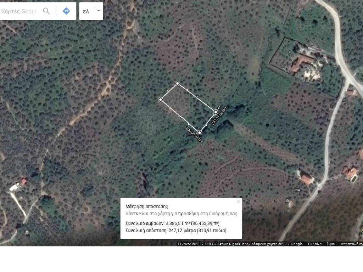363x272 pixels.
Task: Focus the Χάρτες Google search field
Action: click(19, 11)
